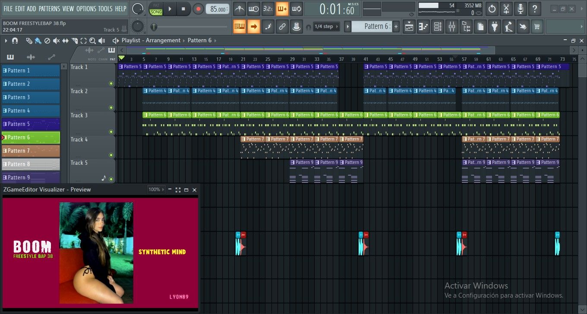Screen dimensions: 587x314
Task: Toggle the metronome
Action: pos(239,9)
